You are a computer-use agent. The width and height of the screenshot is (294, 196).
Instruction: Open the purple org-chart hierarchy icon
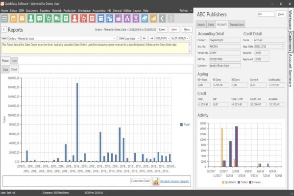(x=127, y=19)
